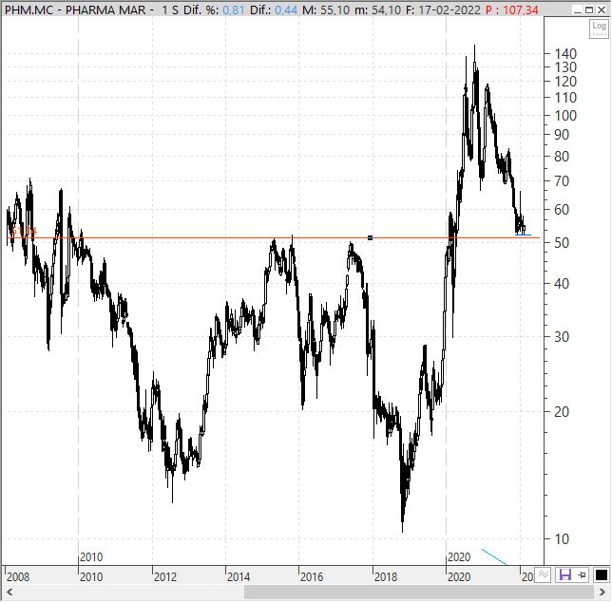This screenshot has width=612, height=602.
Task: Click the horizontal scrollbar left arrow
Action: click(x=10, y=593)
